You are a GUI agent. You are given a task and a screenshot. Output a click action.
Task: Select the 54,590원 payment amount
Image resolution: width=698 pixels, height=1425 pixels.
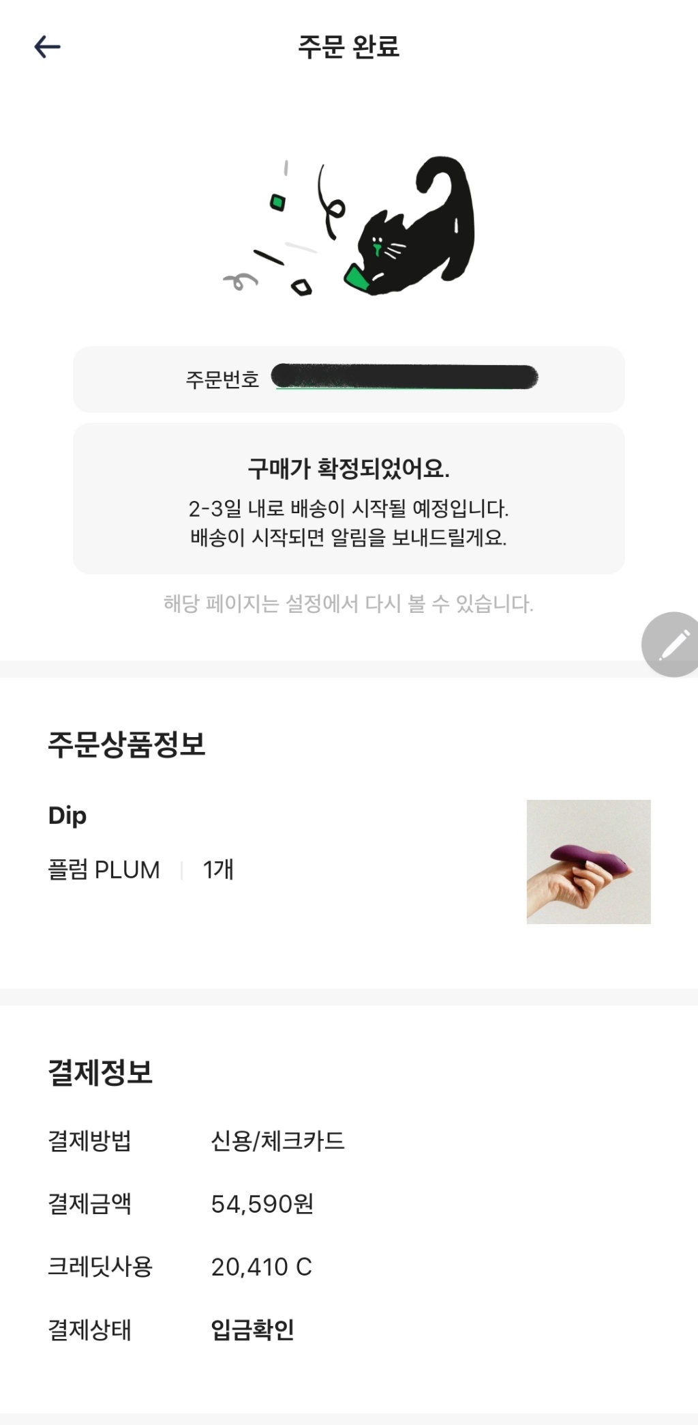click(262, 1204)
